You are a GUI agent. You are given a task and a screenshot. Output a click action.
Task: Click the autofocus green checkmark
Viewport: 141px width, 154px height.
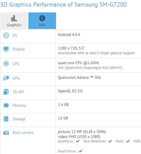[78, 141]
